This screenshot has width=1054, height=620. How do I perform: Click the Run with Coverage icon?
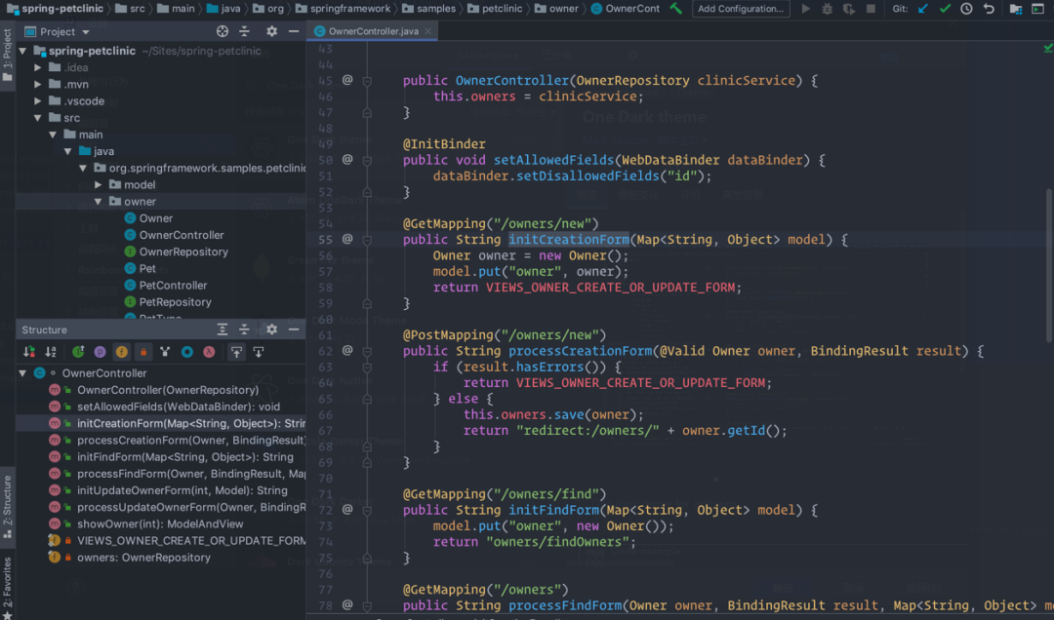click(x=849, y=9)
